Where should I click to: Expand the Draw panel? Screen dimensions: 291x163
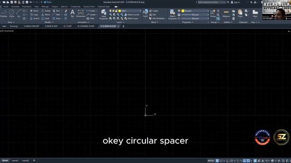click(11, 22)
